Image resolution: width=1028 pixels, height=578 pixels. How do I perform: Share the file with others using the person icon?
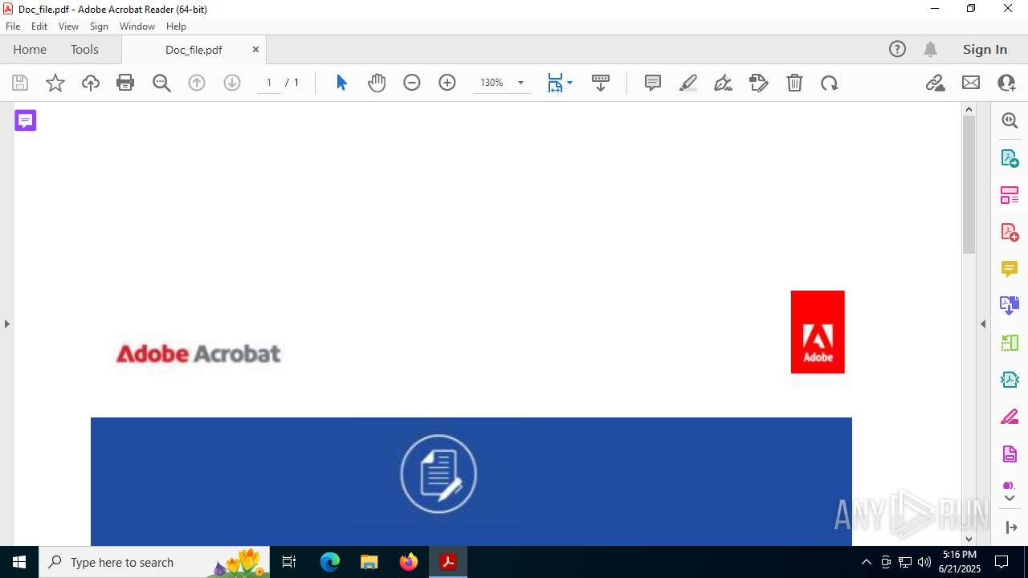(x=1006, y=83)
